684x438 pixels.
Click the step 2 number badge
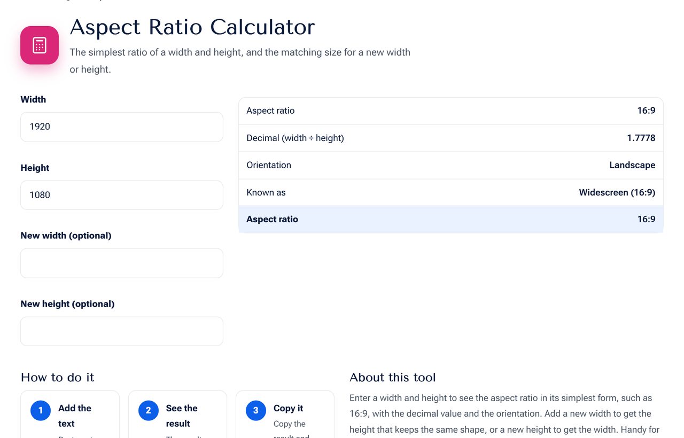pos(148,410)
